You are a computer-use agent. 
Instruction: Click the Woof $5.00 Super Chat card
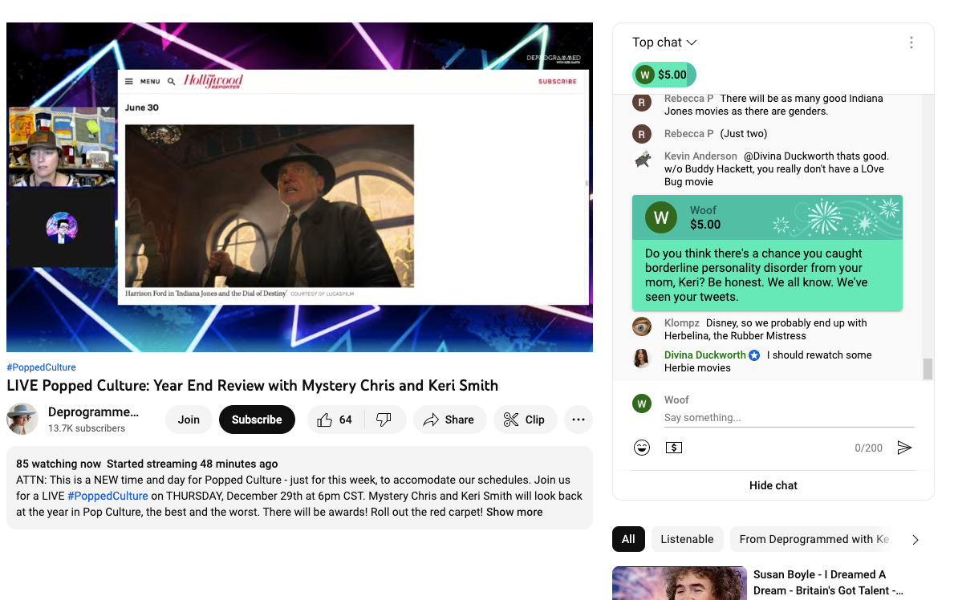point(767,253)
